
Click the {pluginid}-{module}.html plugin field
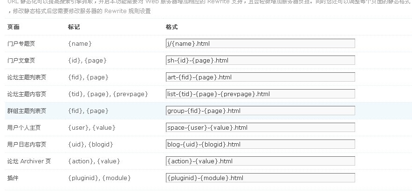click(x=261, y=178)
